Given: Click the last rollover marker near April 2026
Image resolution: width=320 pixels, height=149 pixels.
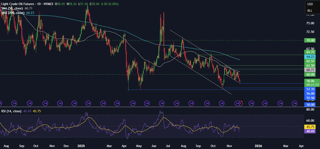Looking at the screenshot, I should [295, 103].
